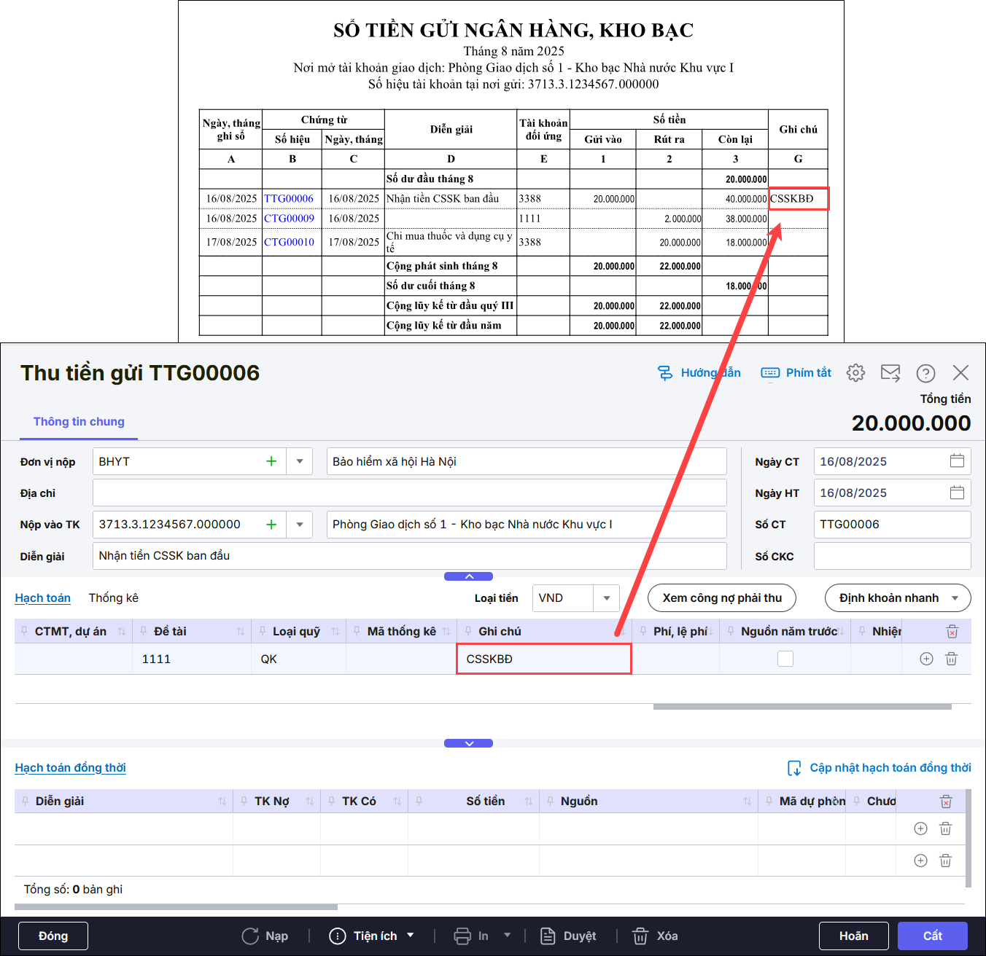986x956 pixels.
Task: Click the Hạch toán đồng thời vertical scrollbar
Action: pos(968,838)
